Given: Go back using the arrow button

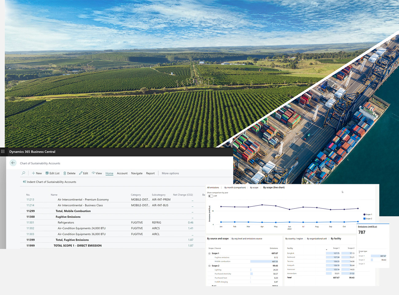Looking at the screenshot, I should pos(13,163).
